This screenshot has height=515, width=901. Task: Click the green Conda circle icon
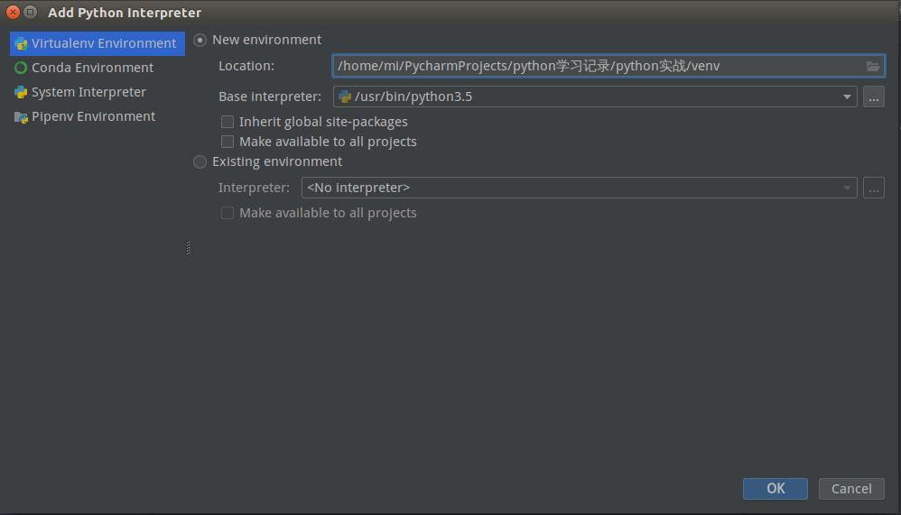pyautogui.click(x=21, y=68)
